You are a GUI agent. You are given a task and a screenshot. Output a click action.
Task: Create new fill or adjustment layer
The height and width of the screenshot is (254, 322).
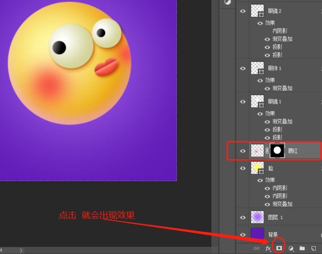(290, 248)
